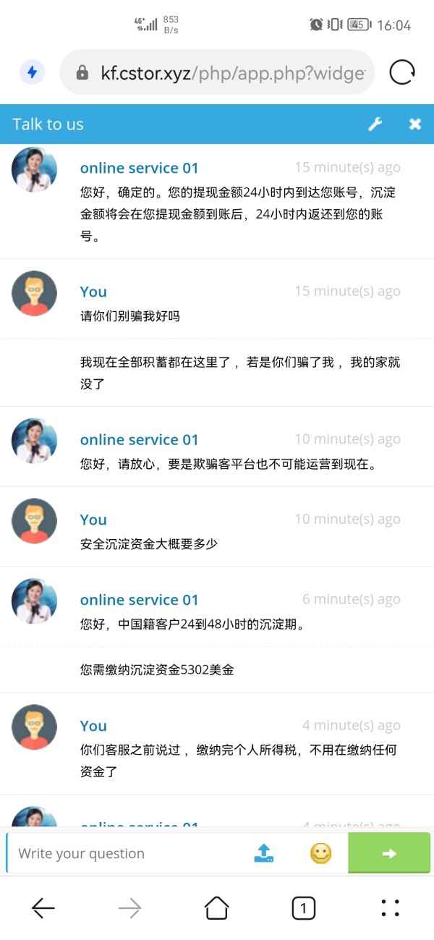Tap the browser forward arrow
Viewport: 434px width, 940px height.
click(130, 908)
